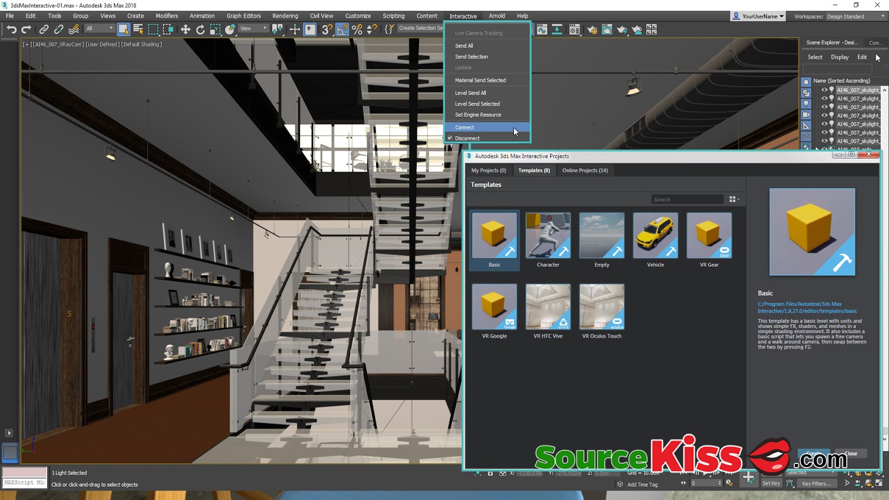Open the basic template folder path link
Screen dimensions: 889x500
pyautogui.click(x=807, y=308)
